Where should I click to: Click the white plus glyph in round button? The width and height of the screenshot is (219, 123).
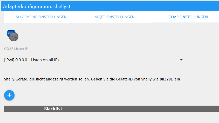point(9,95)
